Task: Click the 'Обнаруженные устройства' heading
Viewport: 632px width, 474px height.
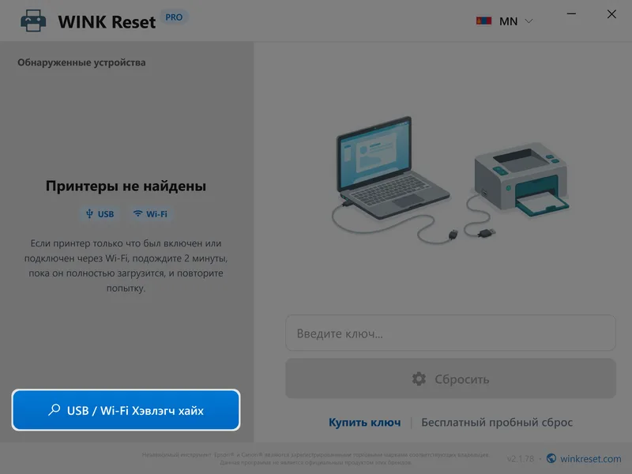Action: [x=81, y=62]
